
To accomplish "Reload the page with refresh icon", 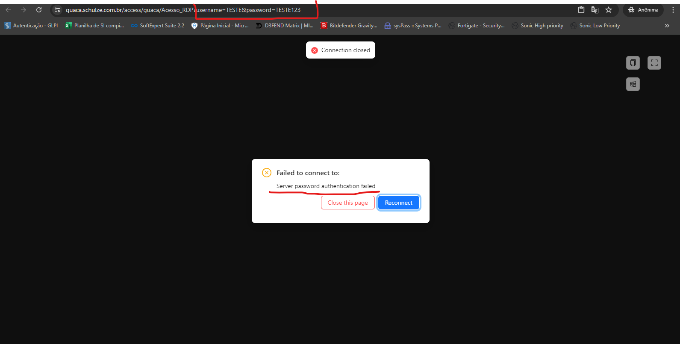I will tap(39, 10).
